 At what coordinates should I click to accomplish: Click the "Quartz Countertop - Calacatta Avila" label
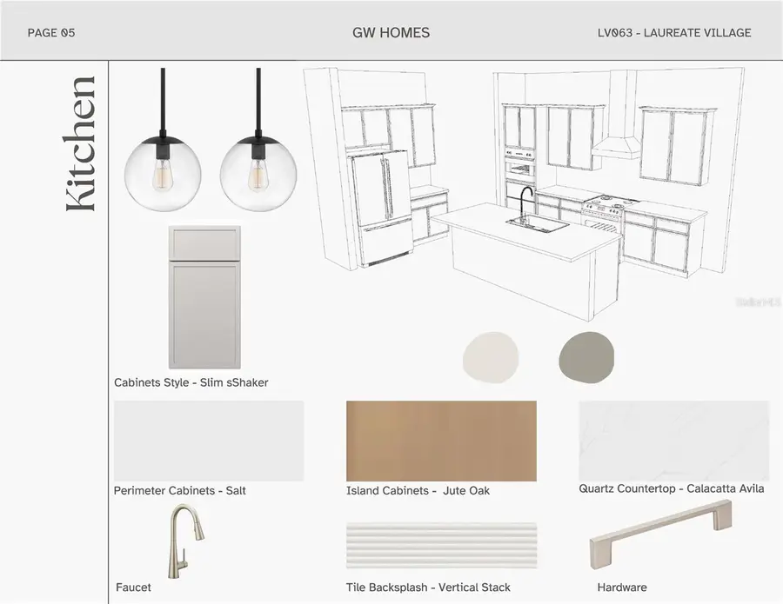pos(671,488)
